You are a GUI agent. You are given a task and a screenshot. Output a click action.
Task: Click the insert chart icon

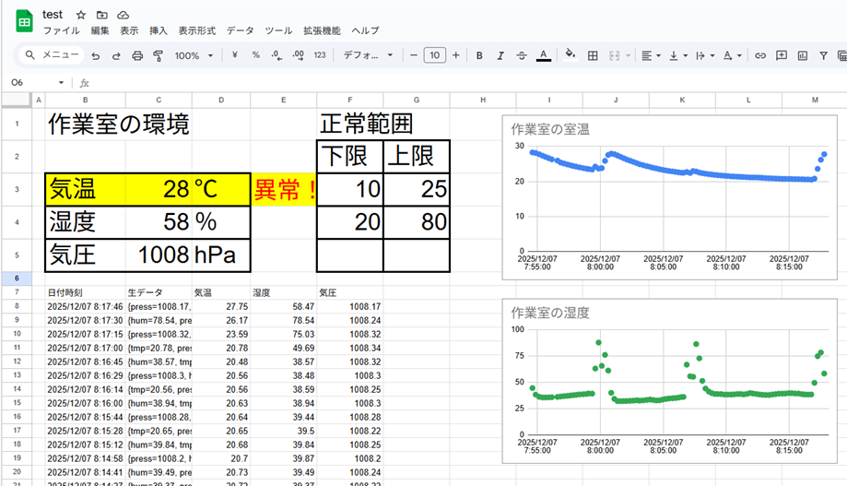(803, 55)
